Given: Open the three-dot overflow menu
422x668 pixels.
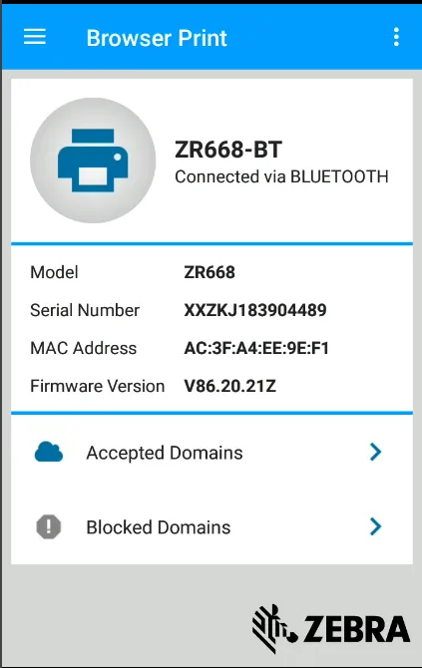Looking at the screenshot, I should point(396,37).
